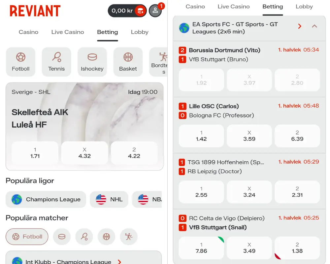Open the Lobby tab in right panel
The image size is (330, 264).
pos(304,7)
